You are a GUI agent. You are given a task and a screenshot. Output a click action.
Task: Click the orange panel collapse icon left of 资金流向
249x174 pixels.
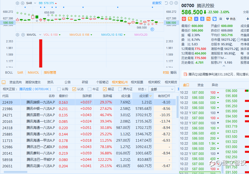[4, 82]
